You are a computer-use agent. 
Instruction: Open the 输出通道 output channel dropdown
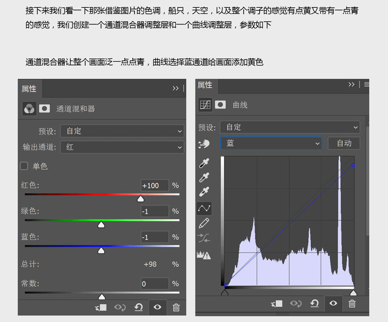coord(122,147)
